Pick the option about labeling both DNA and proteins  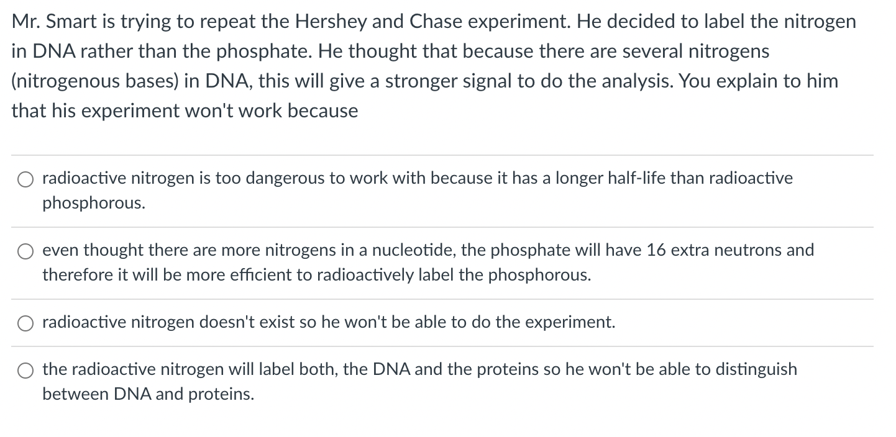[25, 370]
